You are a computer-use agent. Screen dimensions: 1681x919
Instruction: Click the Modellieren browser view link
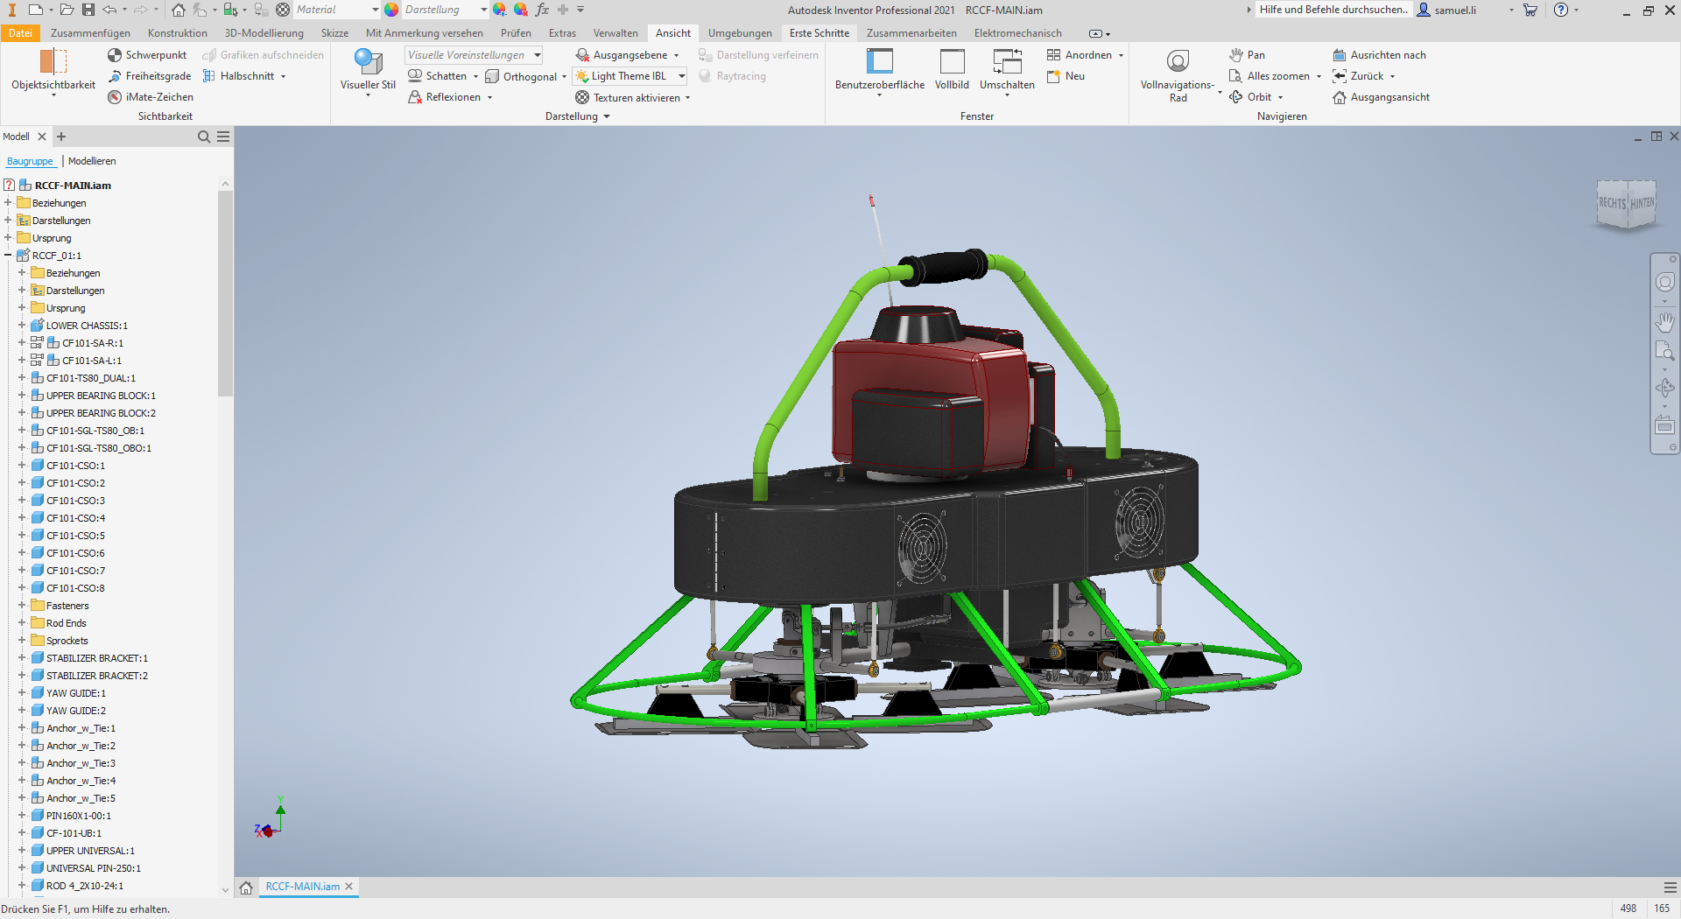point(92,161)
